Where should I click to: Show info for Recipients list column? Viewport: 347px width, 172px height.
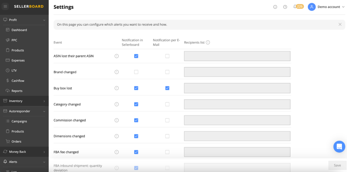(208, 42)
